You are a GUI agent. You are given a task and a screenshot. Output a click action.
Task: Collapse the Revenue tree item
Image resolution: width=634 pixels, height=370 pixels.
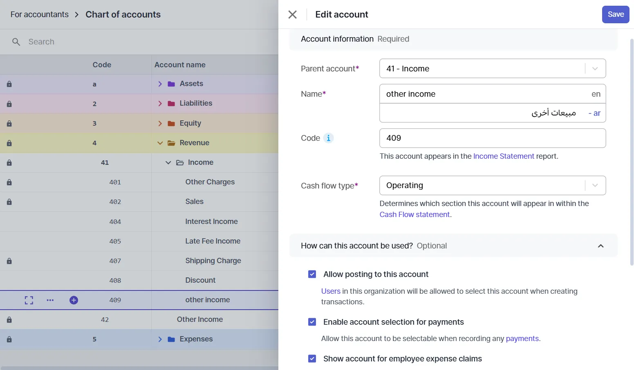(160, 143)
